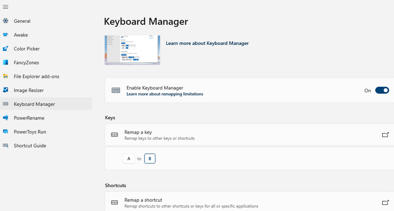Viewport: 394px width, 211px height.
Task: Click the PowerRename icon
Action: 6,118
